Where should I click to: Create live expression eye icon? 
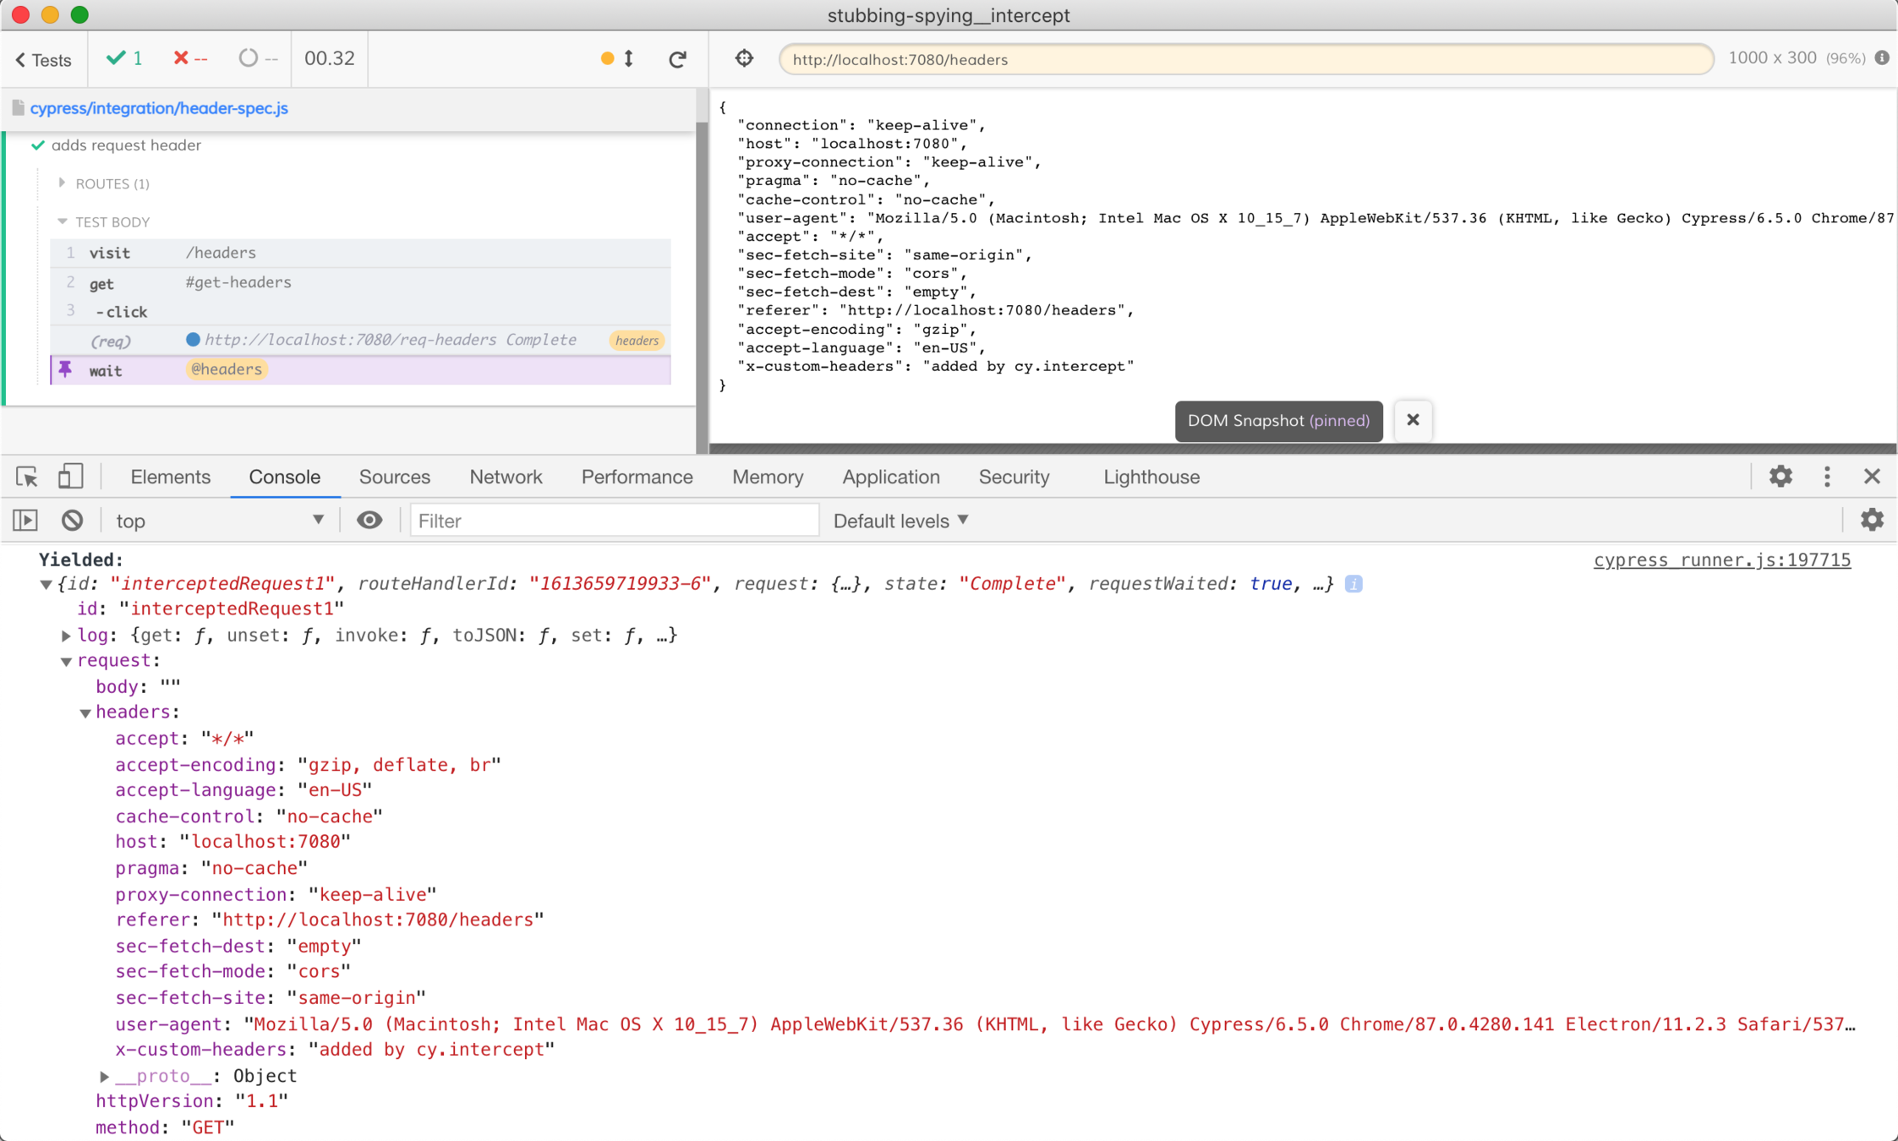369,521
